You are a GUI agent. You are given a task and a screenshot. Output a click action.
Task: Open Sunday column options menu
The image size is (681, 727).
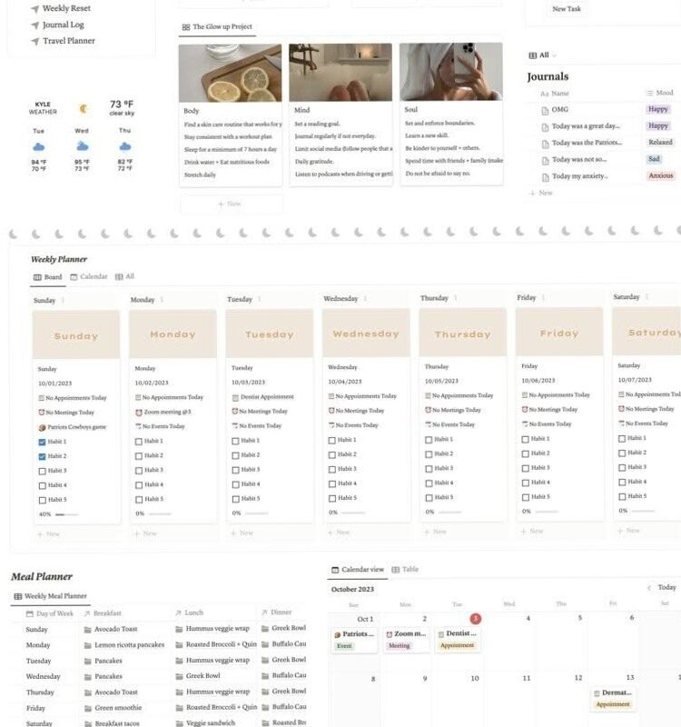[63, 300]
